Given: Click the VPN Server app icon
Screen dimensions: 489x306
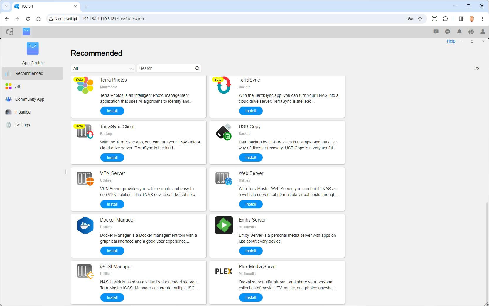Looking at the screenshot, I should pos(85,178).
